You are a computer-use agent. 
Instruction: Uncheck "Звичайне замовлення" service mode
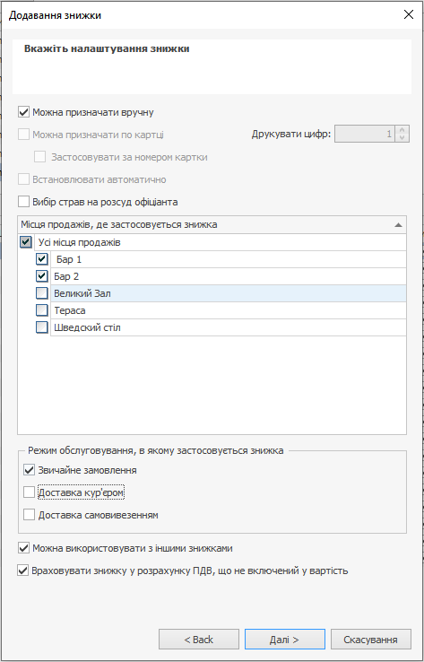point(29,469)
